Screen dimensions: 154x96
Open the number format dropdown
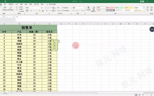click(84, 8)
